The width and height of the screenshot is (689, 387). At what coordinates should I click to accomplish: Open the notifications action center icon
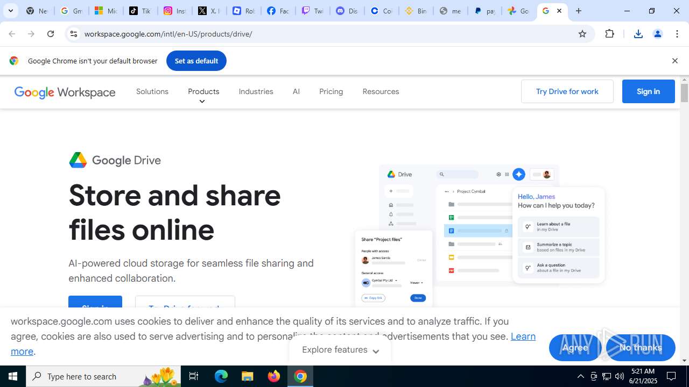[671, 376]
